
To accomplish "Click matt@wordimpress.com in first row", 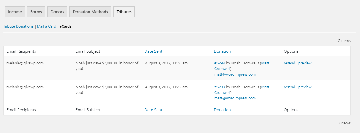I will (235, 74).
